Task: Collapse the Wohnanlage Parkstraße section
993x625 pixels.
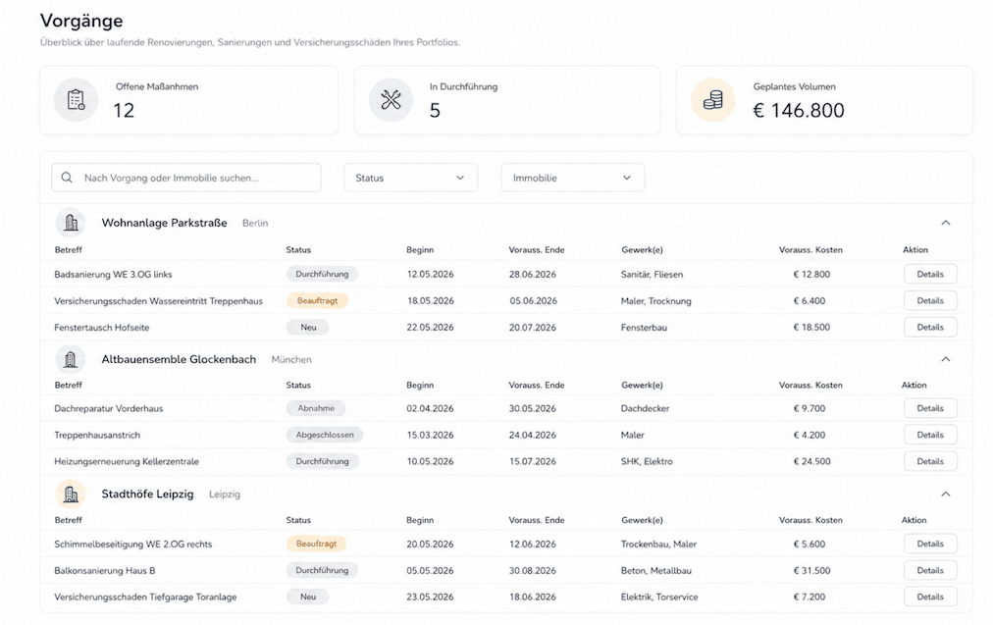Action: (946, 223)
